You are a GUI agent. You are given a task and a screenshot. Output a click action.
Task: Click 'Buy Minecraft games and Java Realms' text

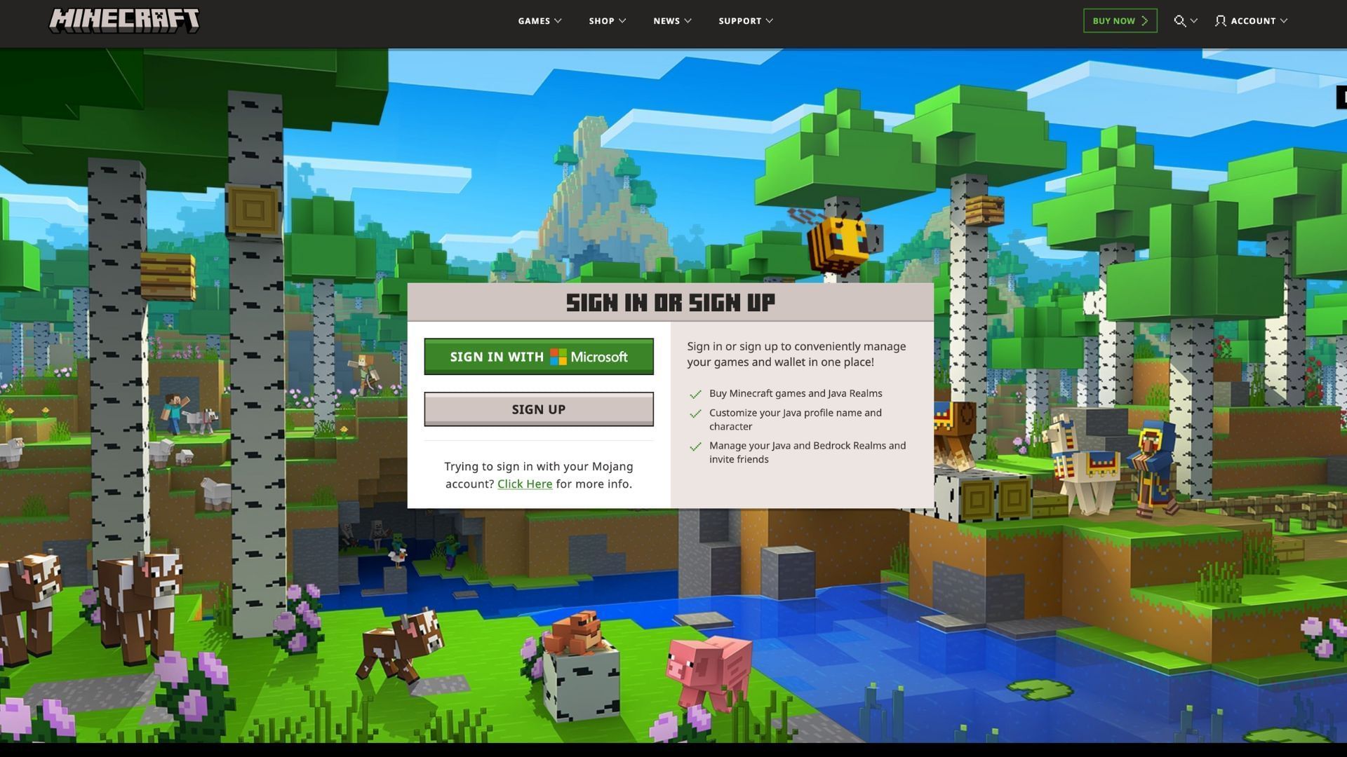[796, 394]
